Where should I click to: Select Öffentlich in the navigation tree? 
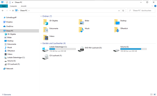(x=11, y=51)
